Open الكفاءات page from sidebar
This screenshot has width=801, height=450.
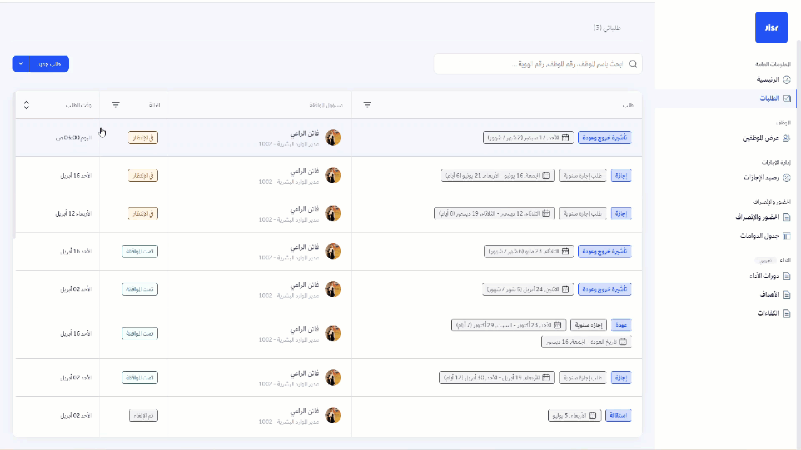coord(768,314)
